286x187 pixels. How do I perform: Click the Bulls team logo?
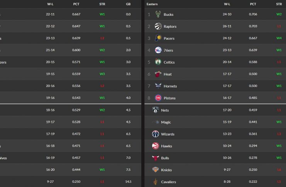click(156, 158)
